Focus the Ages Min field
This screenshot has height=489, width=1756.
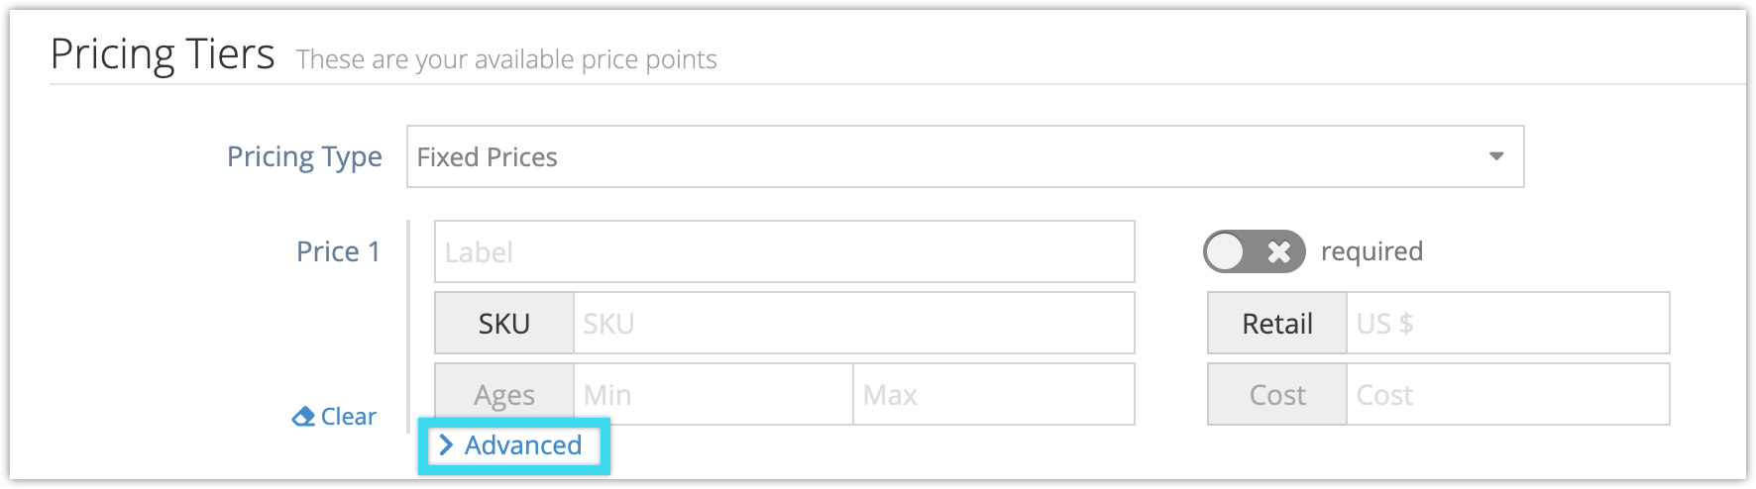click(713, 394)
